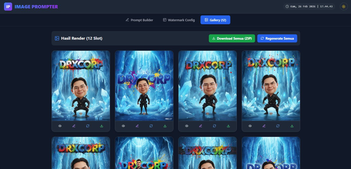Download the first gallery image
Viewport: 351px width, 169px height.
pos(102,126)
